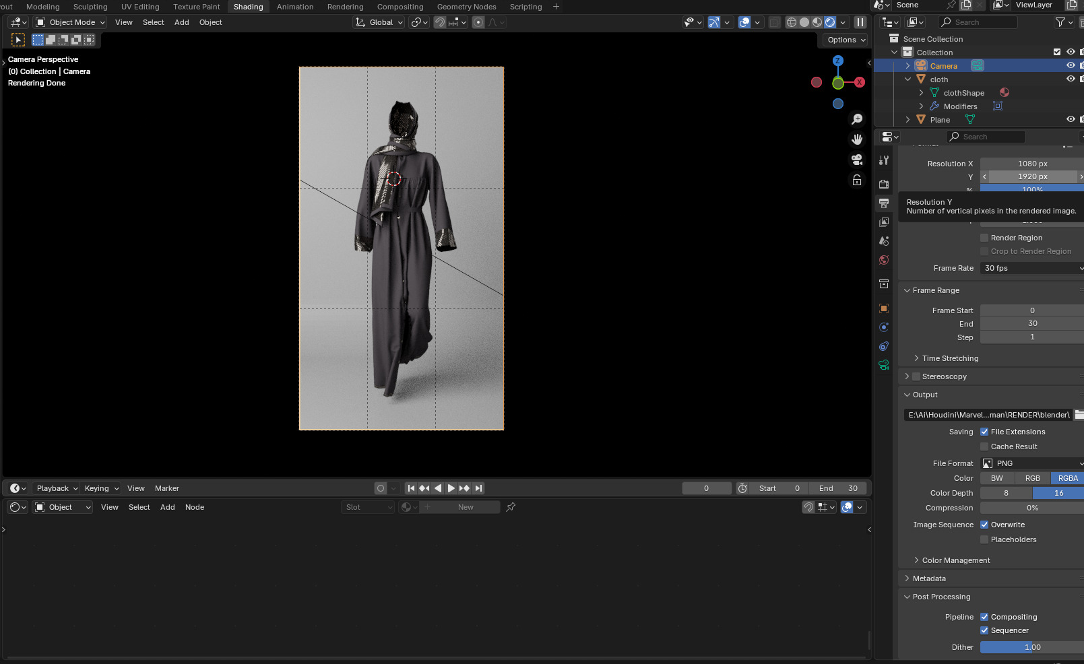The height and width of the screenshot is (664, 1084).
Task: Open the Collection properties tab
Action: point(884,284)
